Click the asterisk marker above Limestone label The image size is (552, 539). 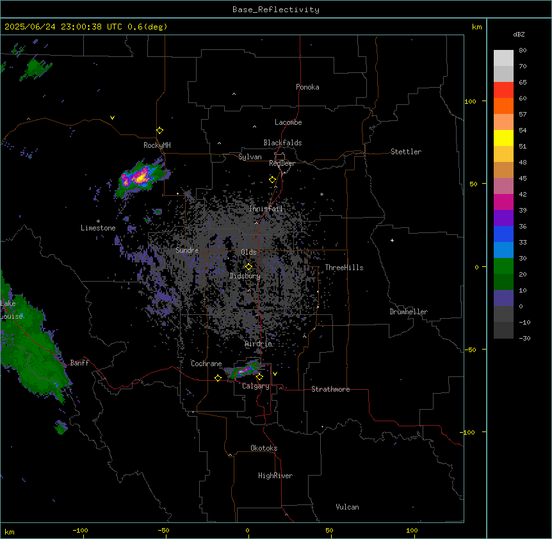(x=98, y=221)
